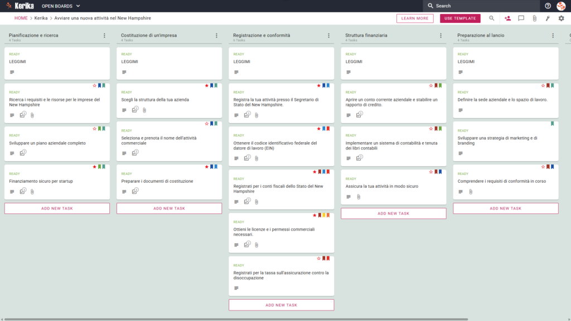Open details icon on Pianificazione LEGGIMI card
Viewport: 571px width, 321px height.
(x=12, y=72)
